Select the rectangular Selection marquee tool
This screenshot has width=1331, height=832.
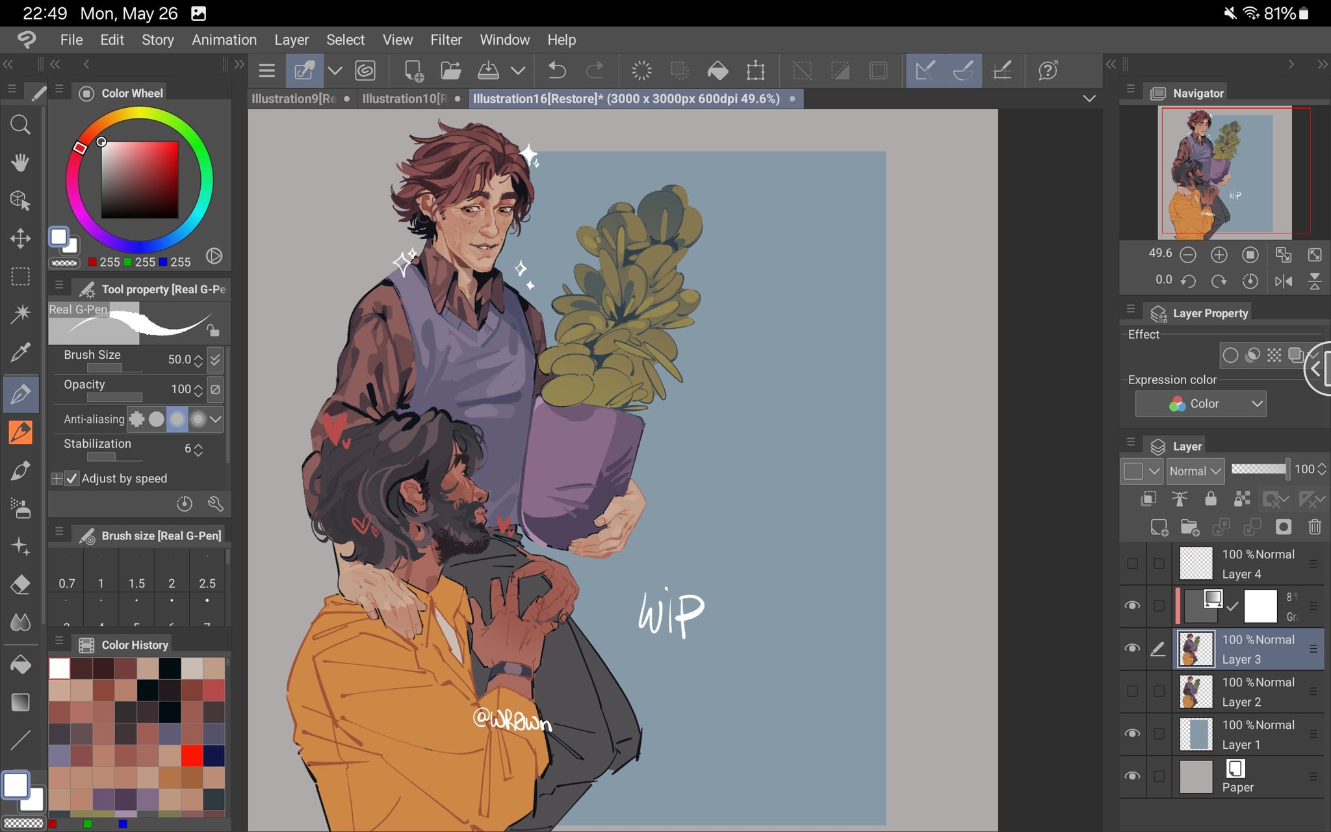point(20,276)
